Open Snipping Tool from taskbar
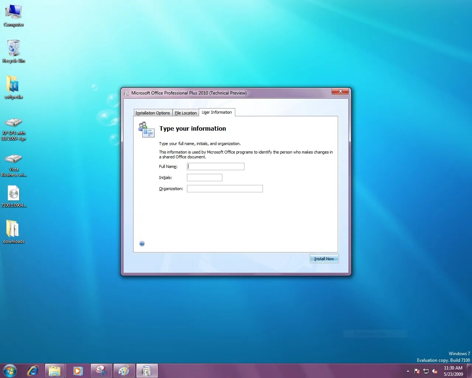The height and width of the screenshot is (378, 472). (101, 371)
